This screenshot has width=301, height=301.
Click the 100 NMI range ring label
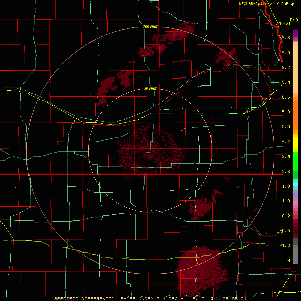[150, 26]
